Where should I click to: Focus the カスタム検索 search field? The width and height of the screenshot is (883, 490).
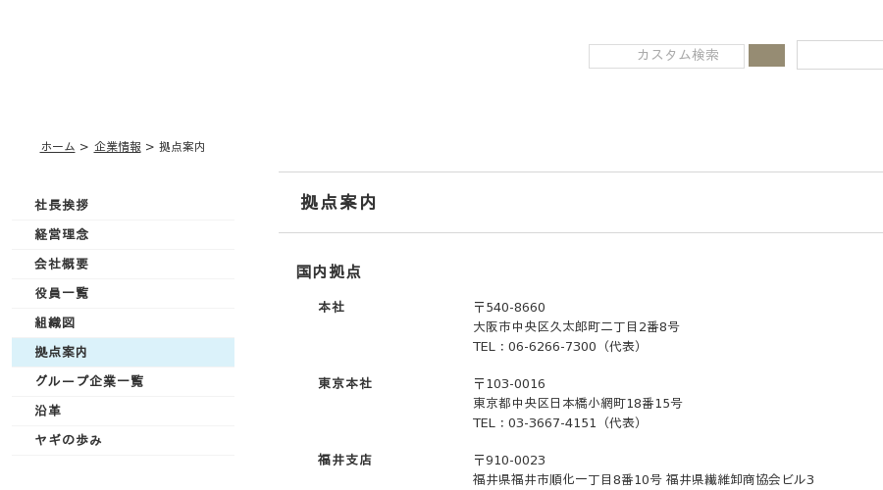coord(666,56)
